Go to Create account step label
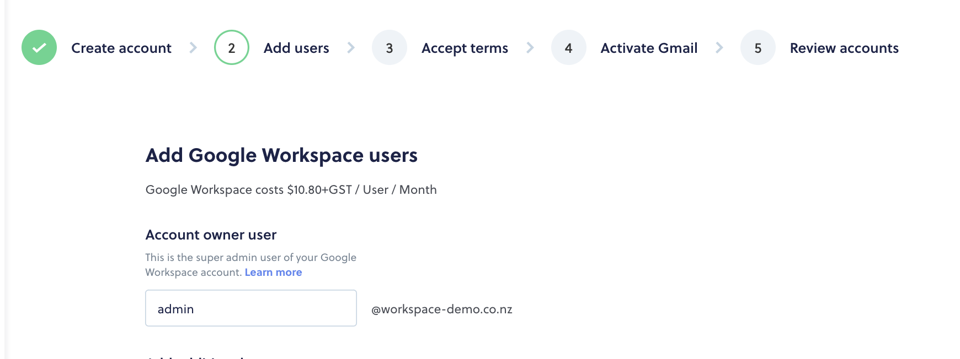960x359 pixels. pos(121,48)
